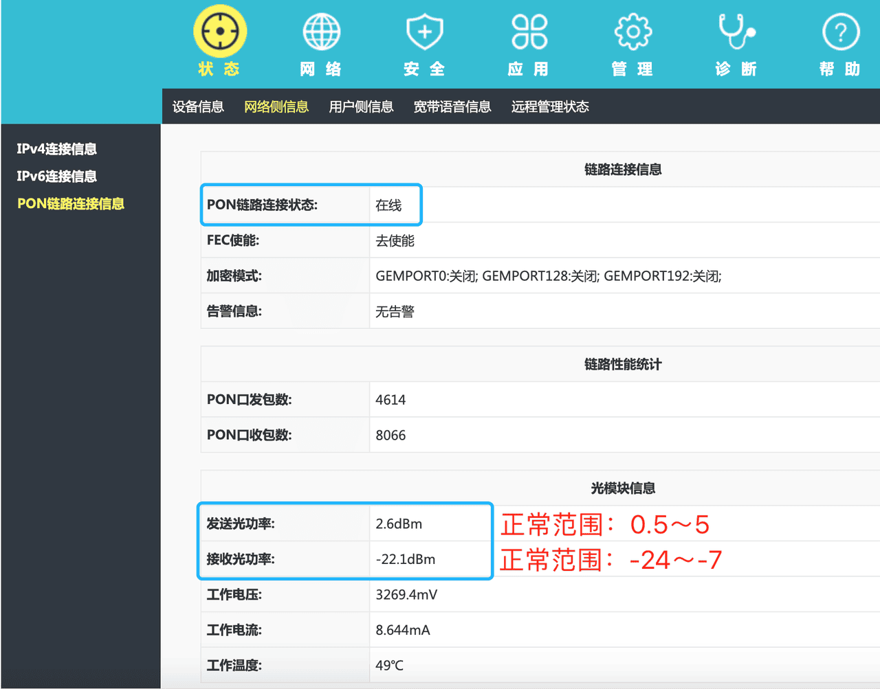Click the PON链路连接状态 value 在线
This screenshot has height=689, width=880.
(388, 205)
